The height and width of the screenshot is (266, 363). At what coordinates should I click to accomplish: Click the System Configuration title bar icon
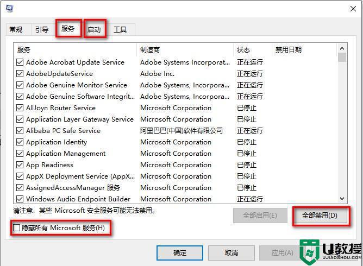pos(9,9)
